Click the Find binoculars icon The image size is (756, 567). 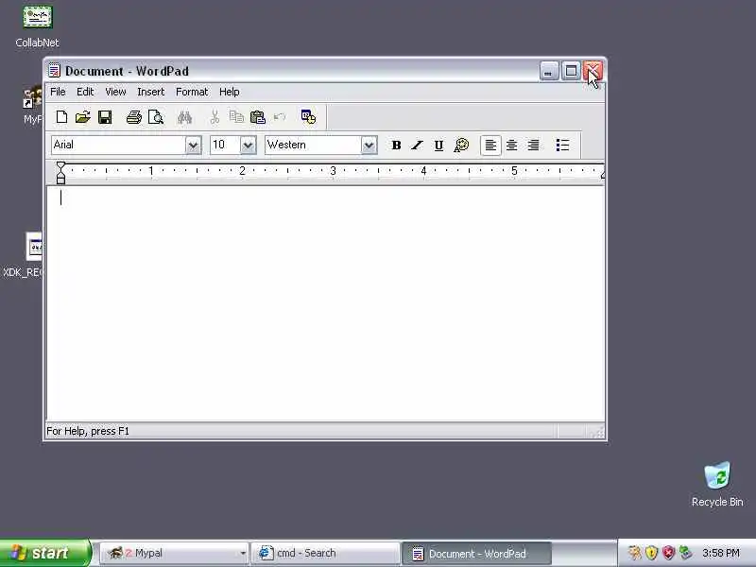[x=184, y=117]
